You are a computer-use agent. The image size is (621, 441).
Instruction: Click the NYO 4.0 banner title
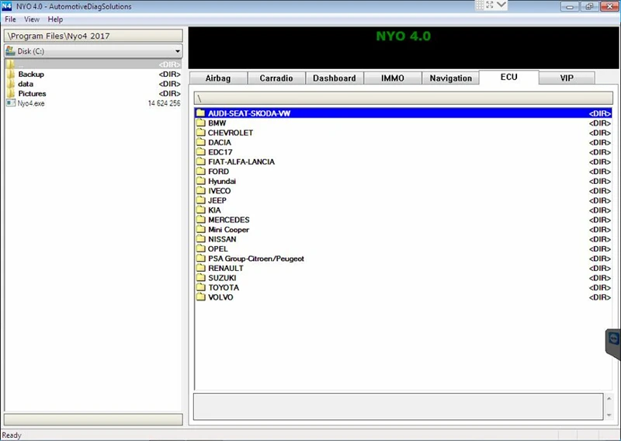pos(403,36)
